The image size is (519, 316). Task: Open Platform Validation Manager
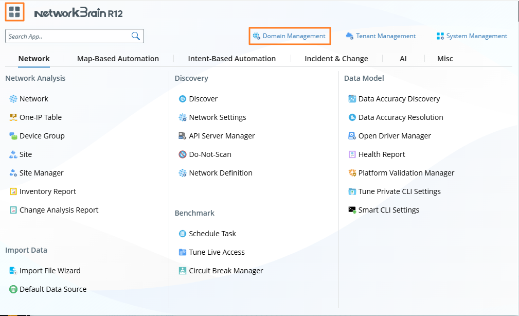point(406,173)
